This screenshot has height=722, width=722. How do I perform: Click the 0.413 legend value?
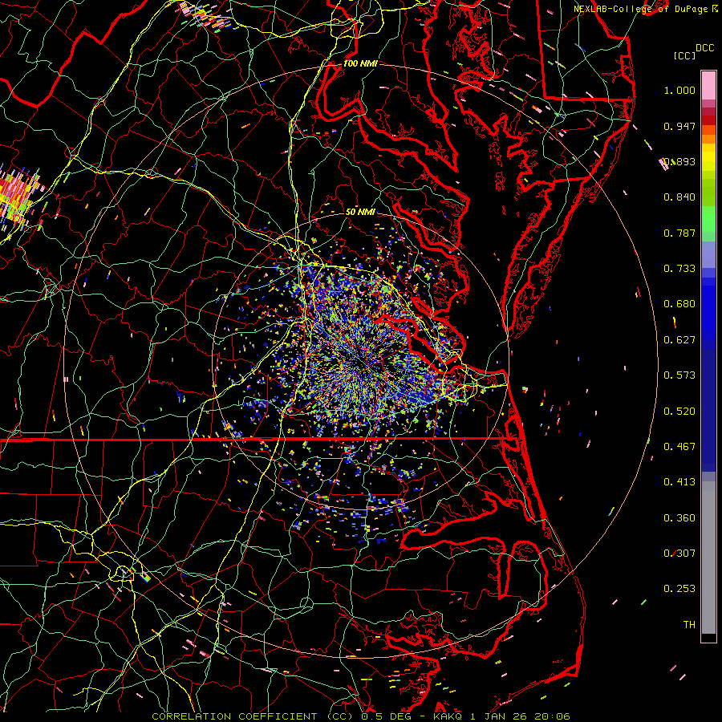[679, 482]
